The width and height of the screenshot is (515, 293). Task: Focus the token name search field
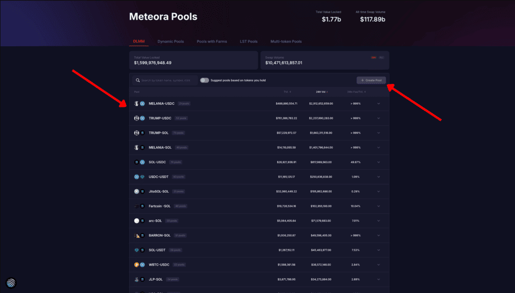(168, 80)
